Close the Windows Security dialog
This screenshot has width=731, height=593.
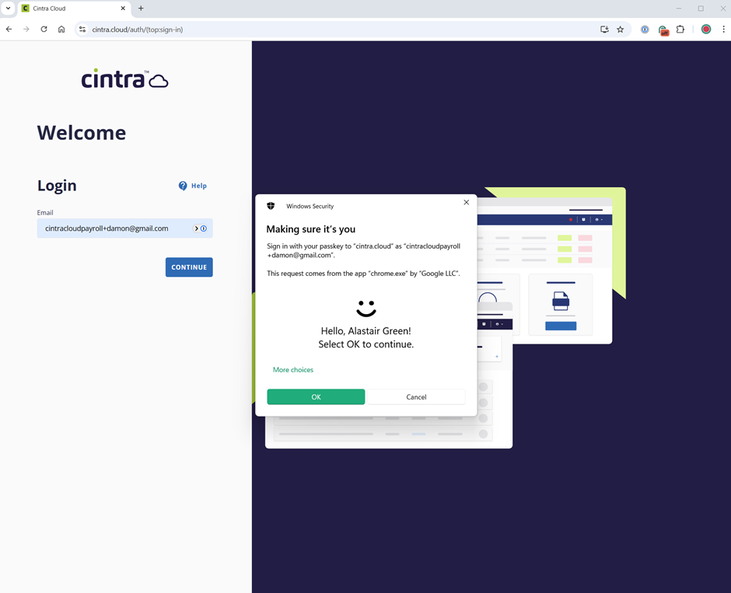[x=466, y=202]
